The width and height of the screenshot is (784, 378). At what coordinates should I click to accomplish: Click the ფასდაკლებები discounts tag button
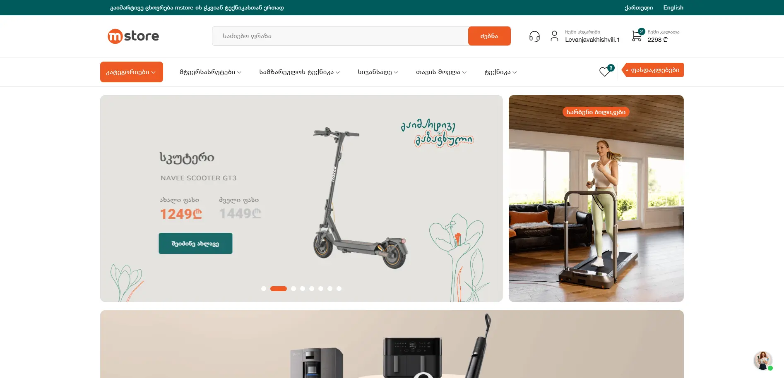(653, 70)
